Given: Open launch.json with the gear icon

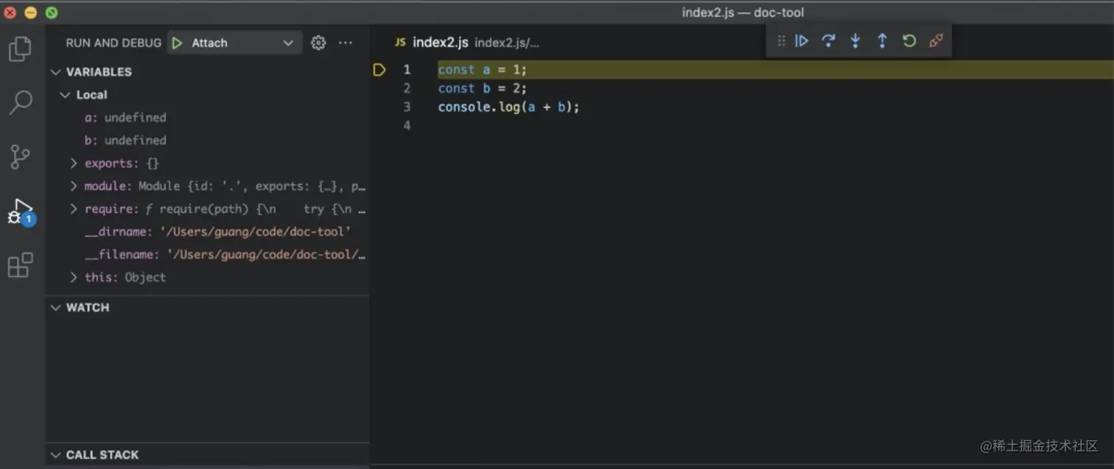Looking at the screenshot, I should 318,43.
